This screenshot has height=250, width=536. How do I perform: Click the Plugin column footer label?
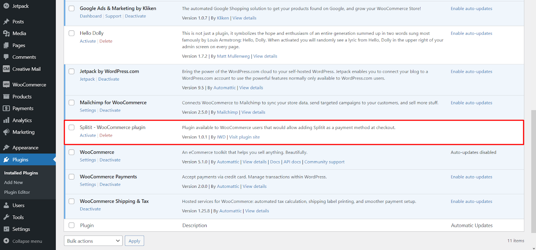87,225
